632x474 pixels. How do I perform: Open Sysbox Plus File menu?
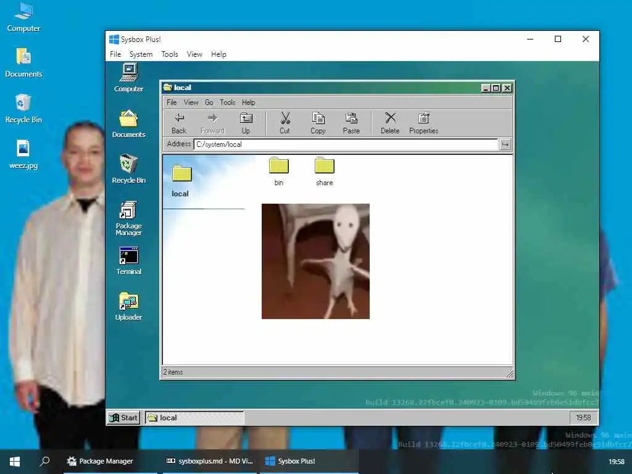pos(115,54)
